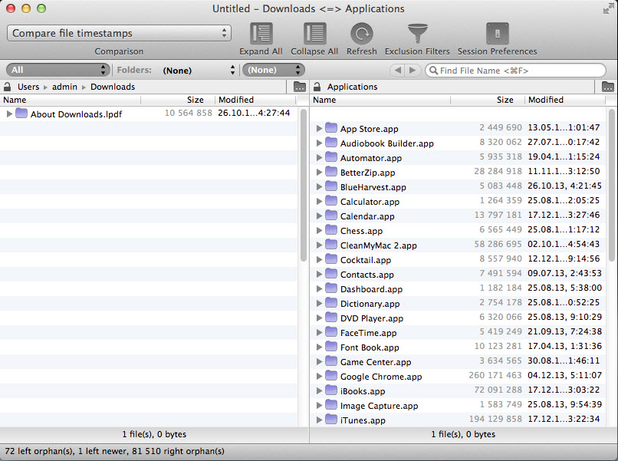Viewport: 618px width, 461px height.
Task: Expand the iTunes.app folder
Action: pos(319,420)
